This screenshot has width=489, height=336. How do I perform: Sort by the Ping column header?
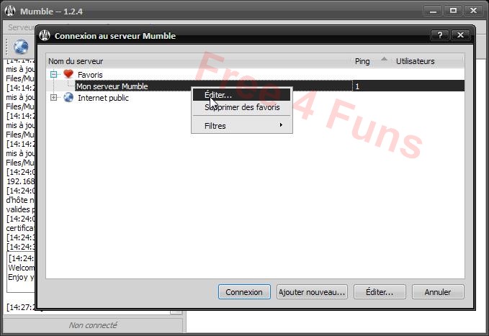(371, 61)
